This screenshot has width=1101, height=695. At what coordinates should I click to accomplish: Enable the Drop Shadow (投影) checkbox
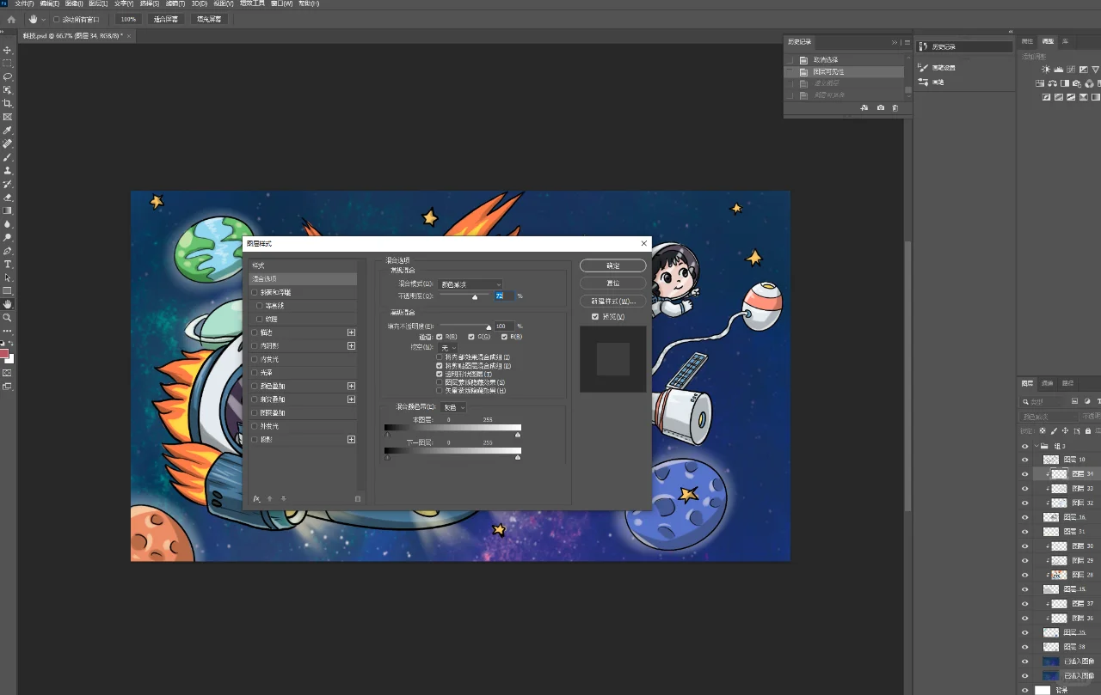click(255, 439)
